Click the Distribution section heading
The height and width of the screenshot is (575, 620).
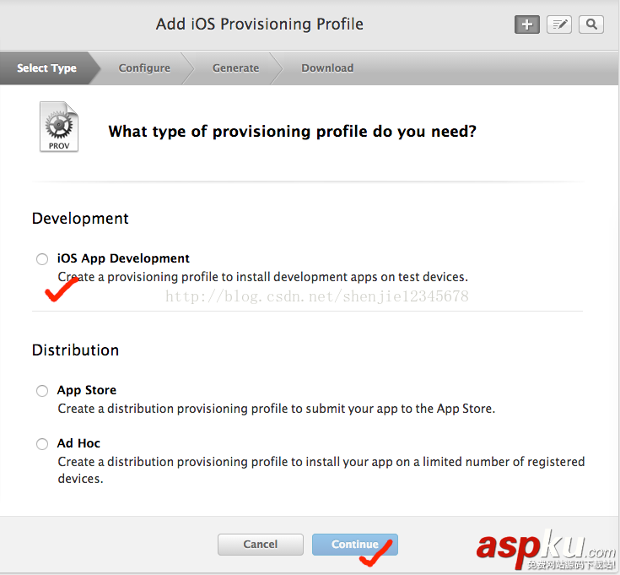pyautogui.click(x=75, y=350)
